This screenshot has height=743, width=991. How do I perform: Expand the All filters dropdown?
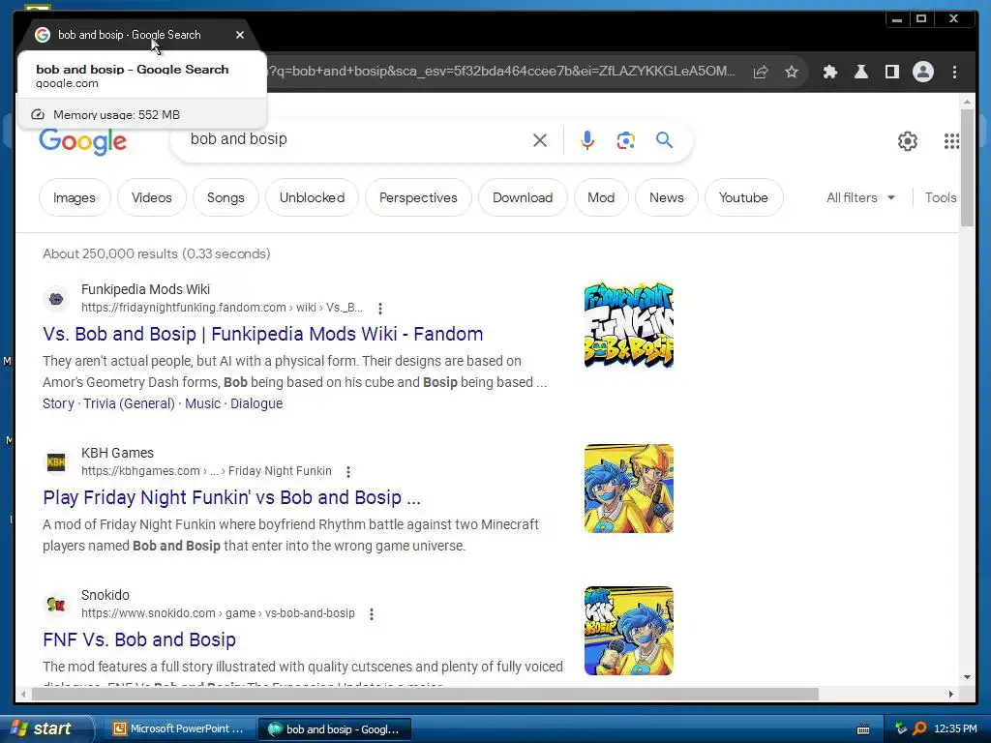[x=860, y=197]
